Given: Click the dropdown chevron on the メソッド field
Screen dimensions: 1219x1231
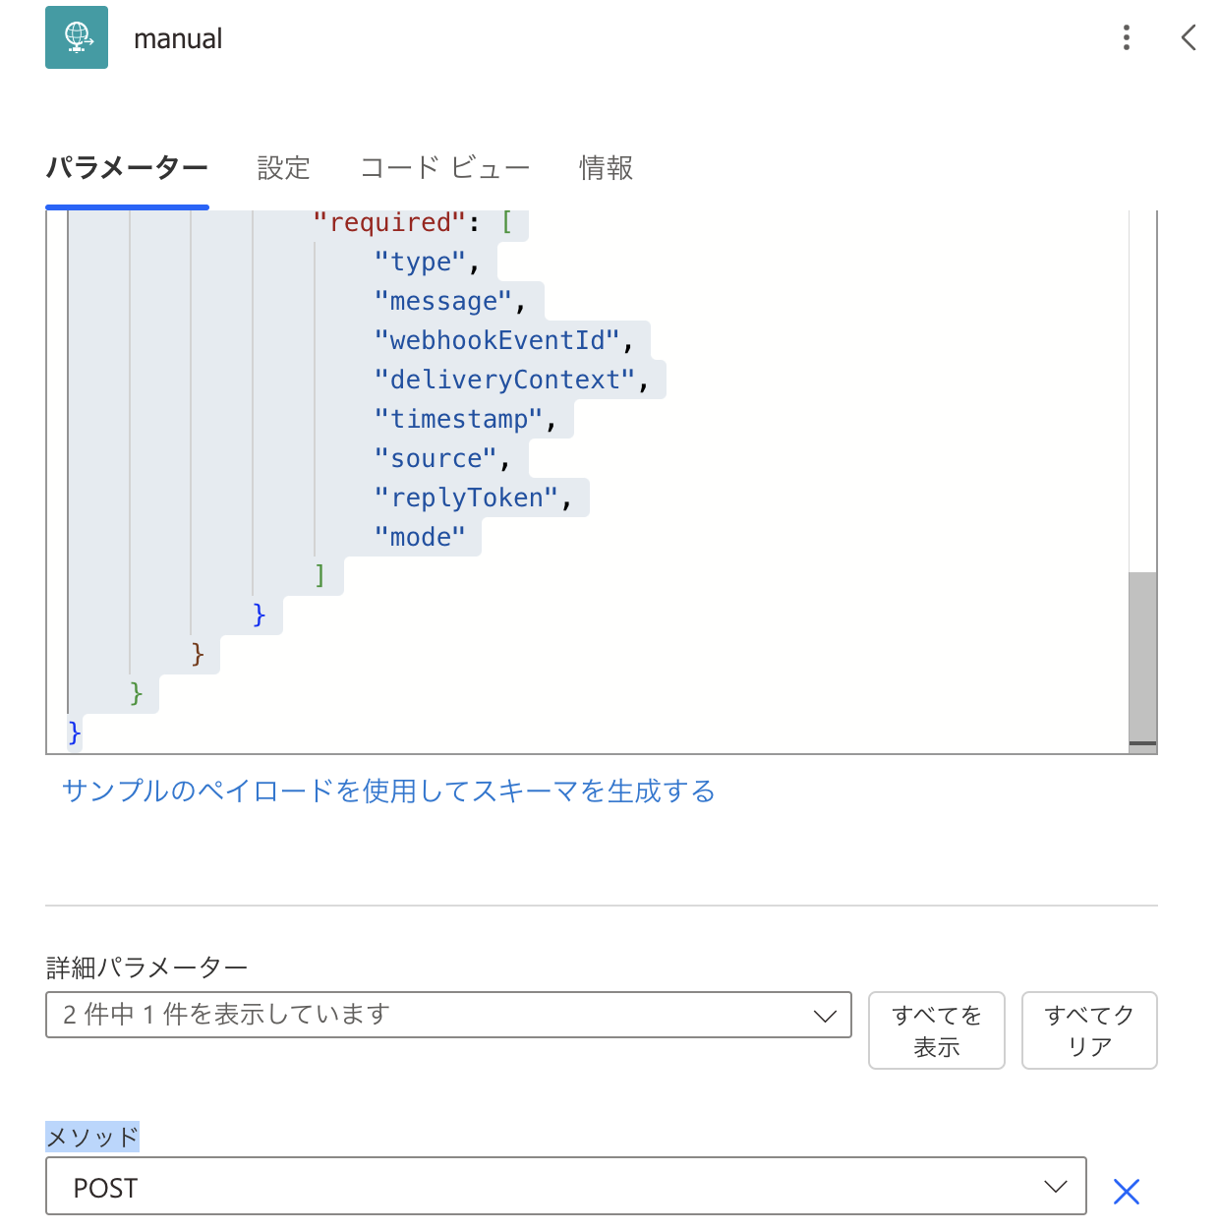Looking at the screenshot, I should point(1056,1187).
